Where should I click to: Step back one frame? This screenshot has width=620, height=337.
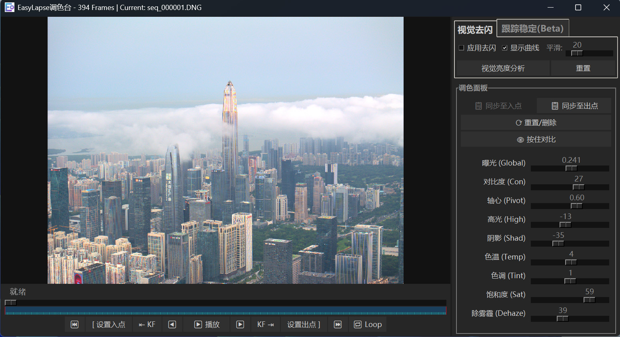pos(172,324)
